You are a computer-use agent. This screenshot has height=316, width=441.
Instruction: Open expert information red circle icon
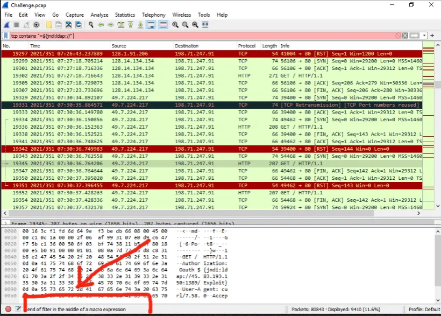click(x=8, y=309)
